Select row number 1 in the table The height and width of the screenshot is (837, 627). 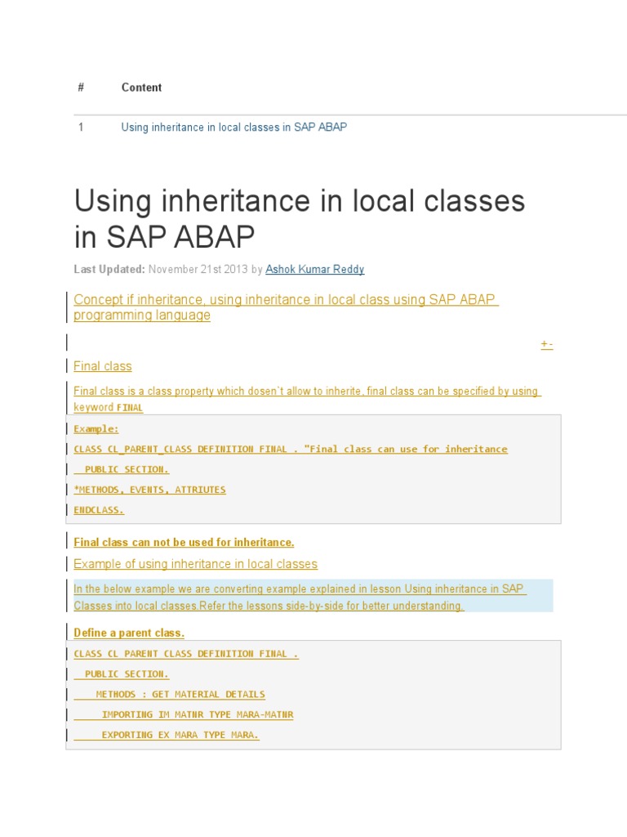click(x=81, y=128)
